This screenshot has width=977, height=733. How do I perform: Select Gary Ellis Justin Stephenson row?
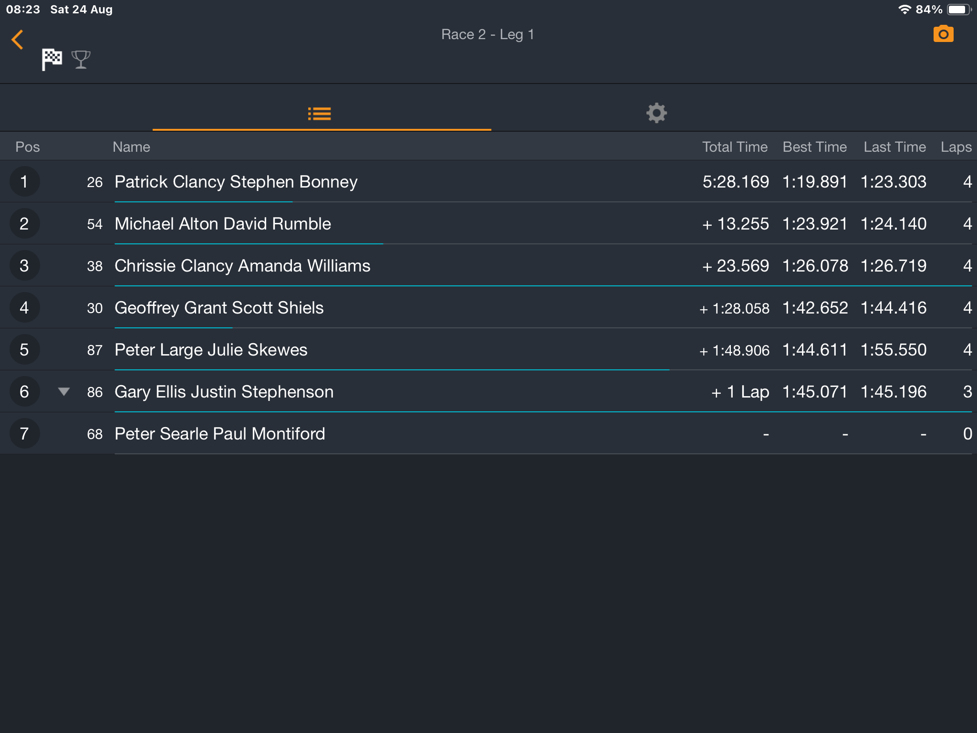point(488,391)
